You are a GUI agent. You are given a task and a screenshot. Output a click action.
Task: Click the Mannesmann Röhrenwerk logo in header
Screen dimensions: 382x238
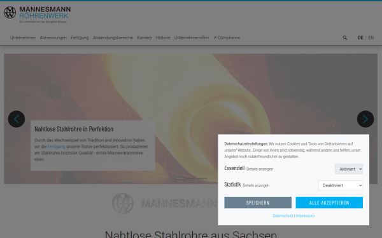[38, 15]
